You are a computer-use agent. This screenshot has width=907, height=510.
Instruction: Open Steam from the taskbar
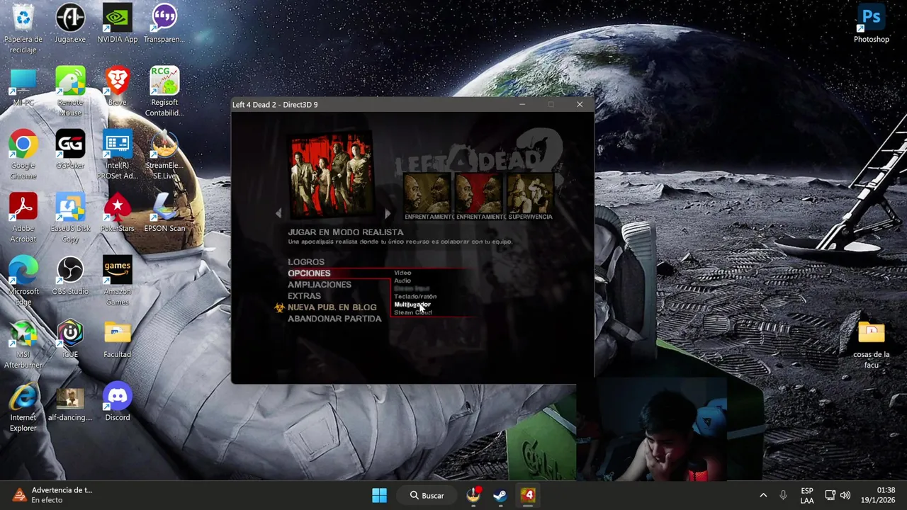point(500,495)
